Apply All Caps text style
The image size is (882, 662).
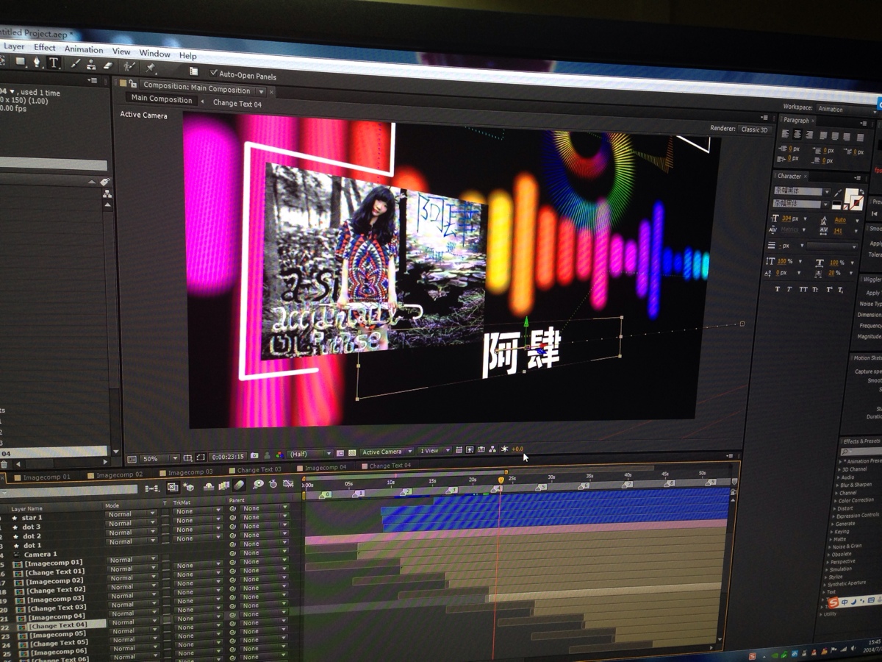click(x=803, y=290)
